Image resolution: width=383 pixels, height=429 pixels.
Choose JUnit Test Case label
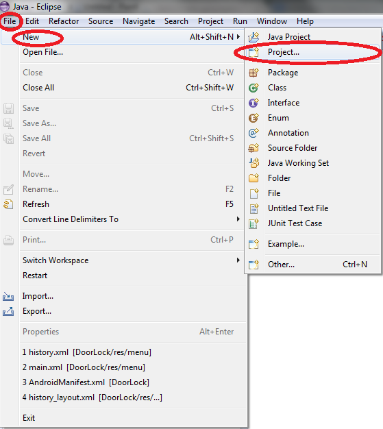click(x=295, y=223)
